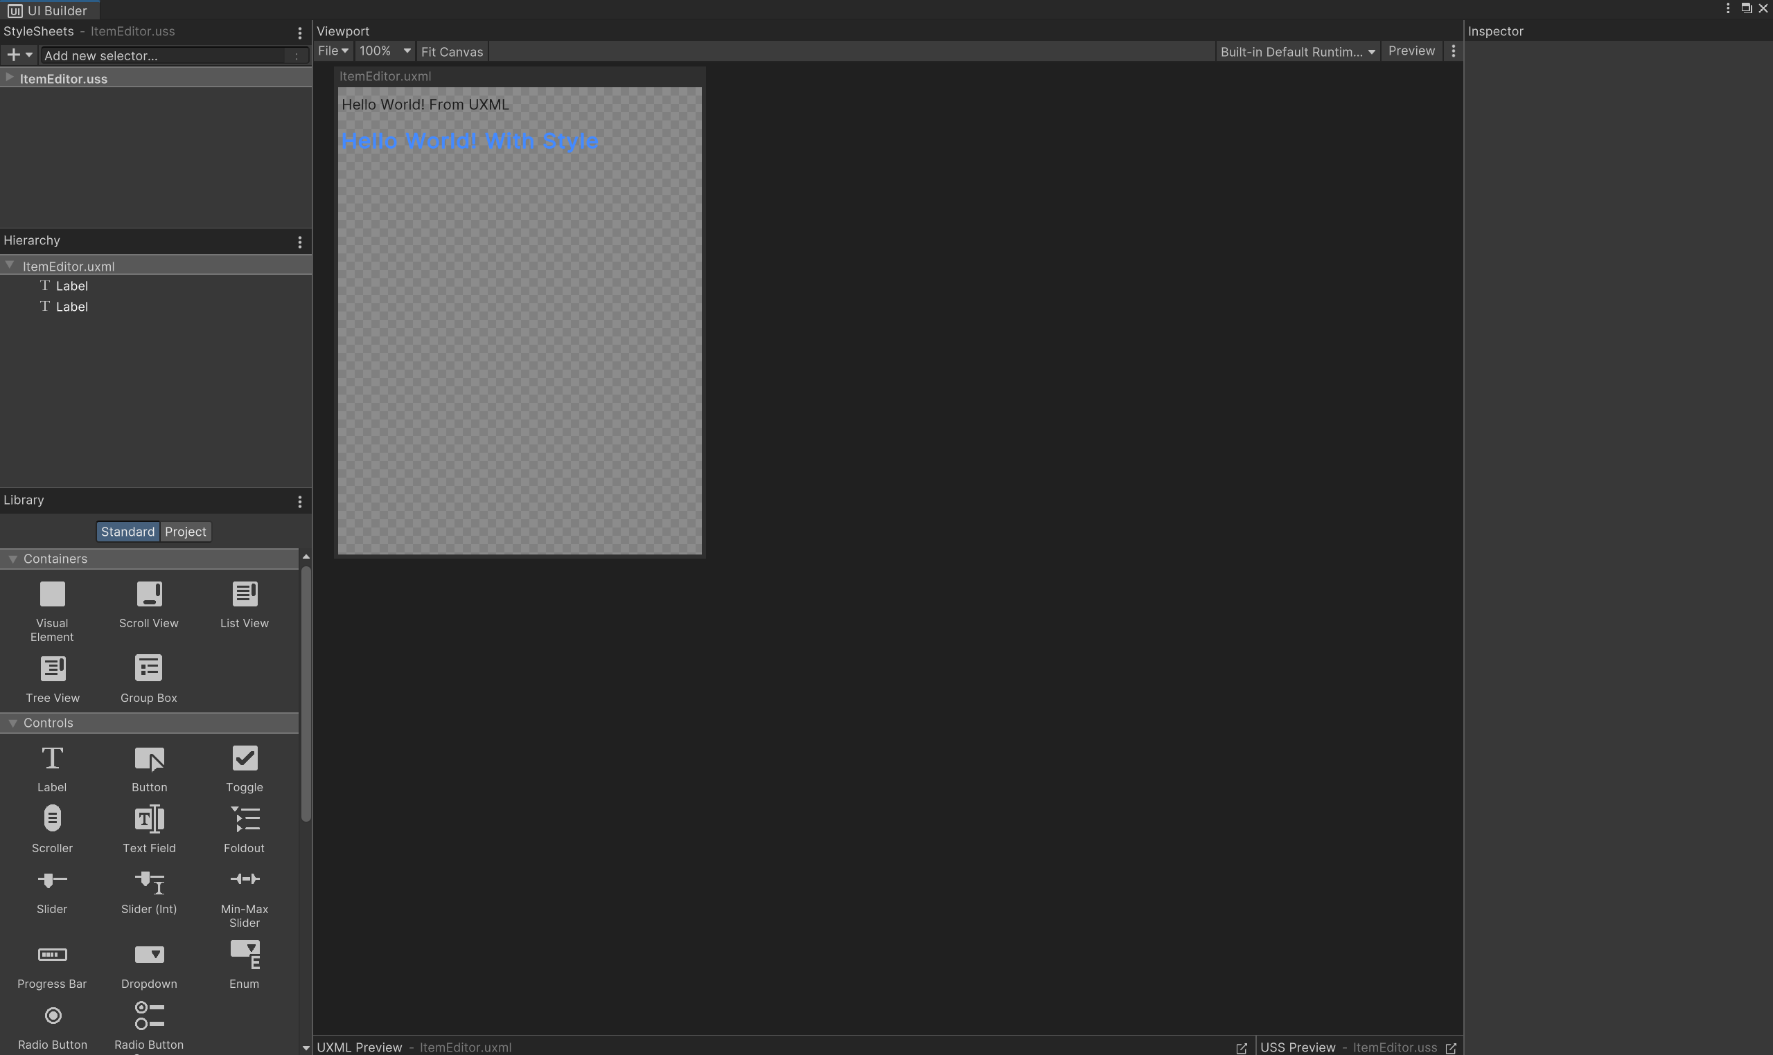The image size is (1773, 1055).
Task: Choose the Enum control icon
Action: (245, 955)
